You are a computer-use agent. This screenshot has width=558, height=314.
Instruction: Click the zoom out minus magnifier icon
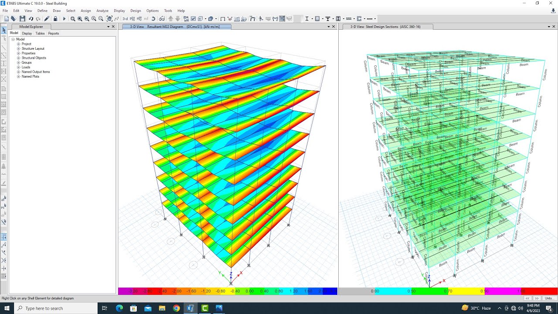point(101,19)
